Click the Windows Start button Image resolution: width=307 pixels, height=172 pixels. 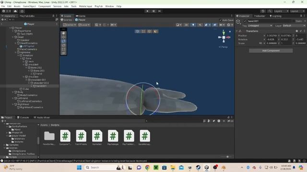coord(79,167)
